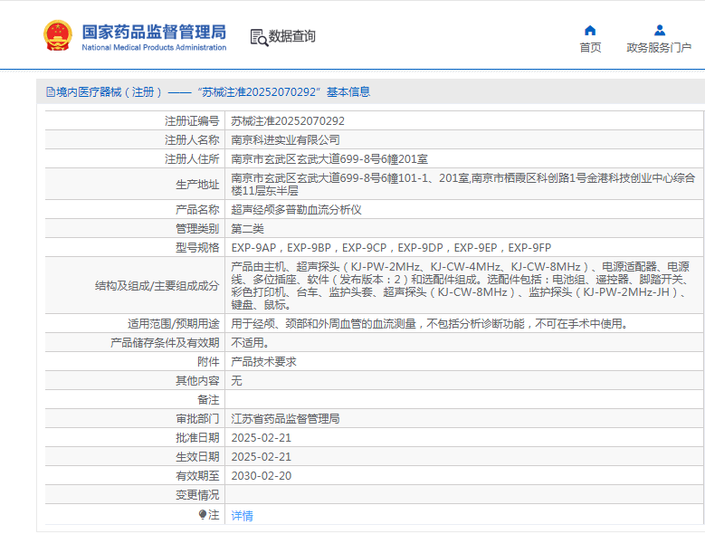Click registration number 苏械注准20252070292 in table
705x534 pixels.
[287, 120]
